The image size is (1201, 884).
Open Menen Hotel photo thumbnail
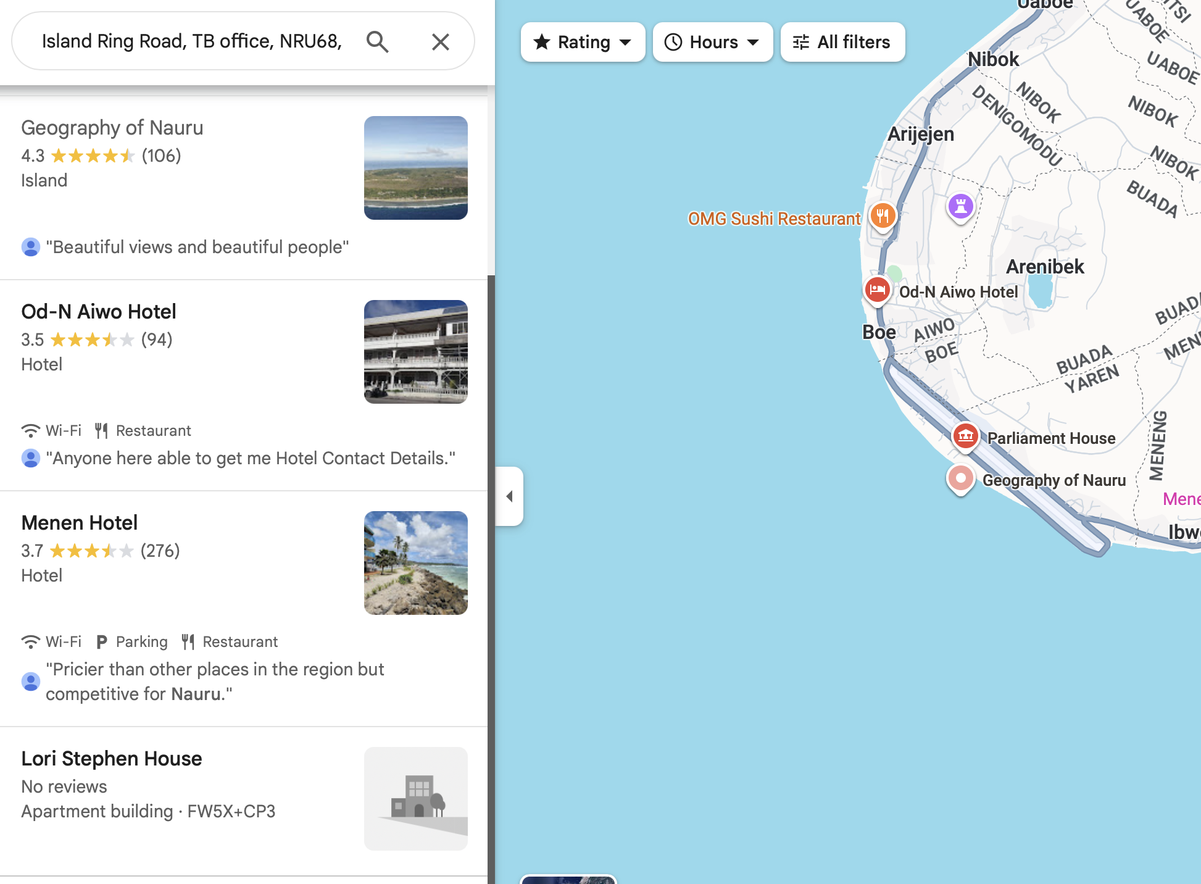point(416,563)
